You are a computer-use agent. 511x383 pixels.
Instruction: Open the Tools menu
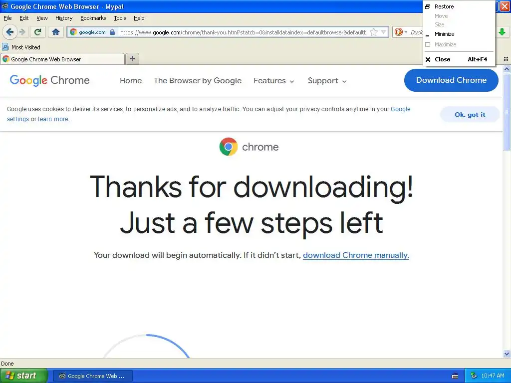click(x=120, y=18)
